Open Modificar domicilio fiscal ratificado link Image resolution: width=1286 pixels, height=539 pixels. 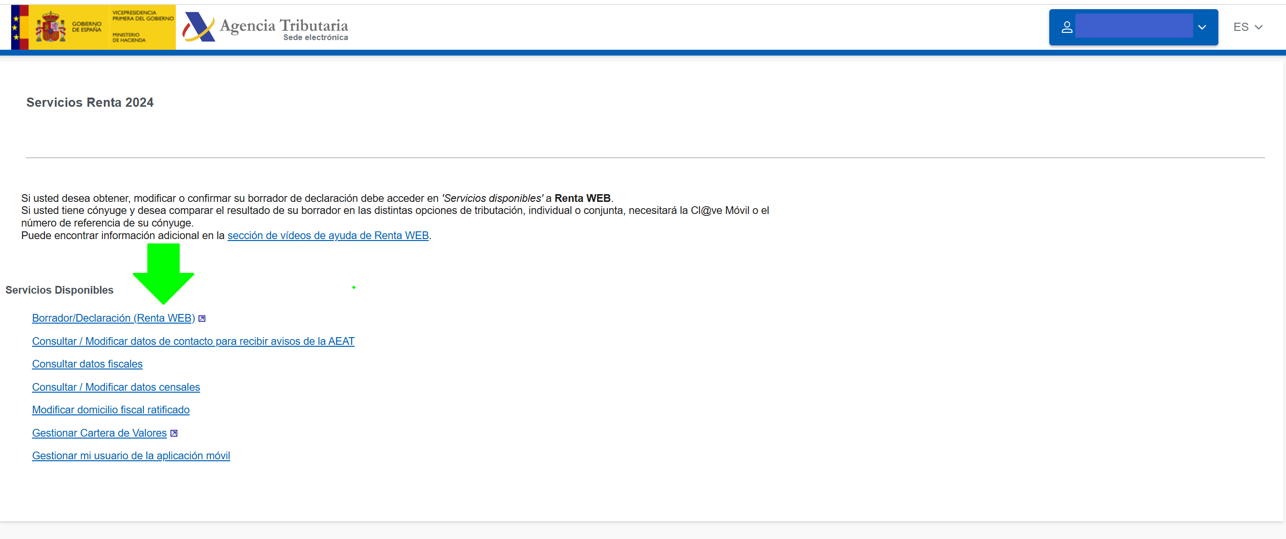(111, 410)
